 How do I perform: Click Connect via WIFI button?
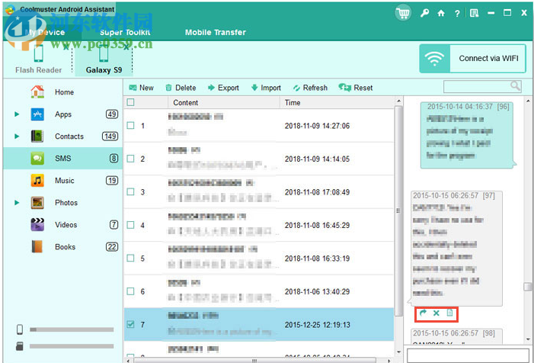click(473, 59)
